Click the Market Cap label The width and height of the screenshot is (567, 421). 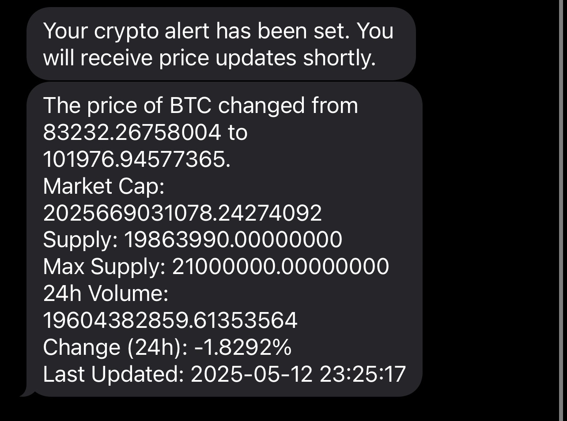(x=104, y=186)
